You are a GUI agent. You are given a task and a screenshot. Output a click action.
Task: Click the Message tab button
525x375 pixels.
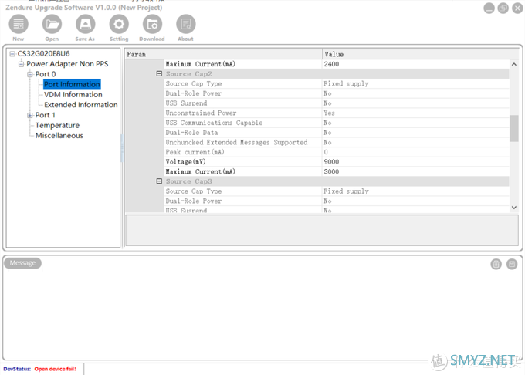click(22, 263)
